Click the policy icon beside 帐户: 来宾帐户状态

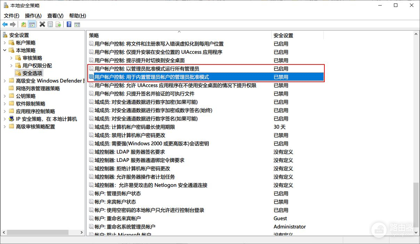pos(91,202)
